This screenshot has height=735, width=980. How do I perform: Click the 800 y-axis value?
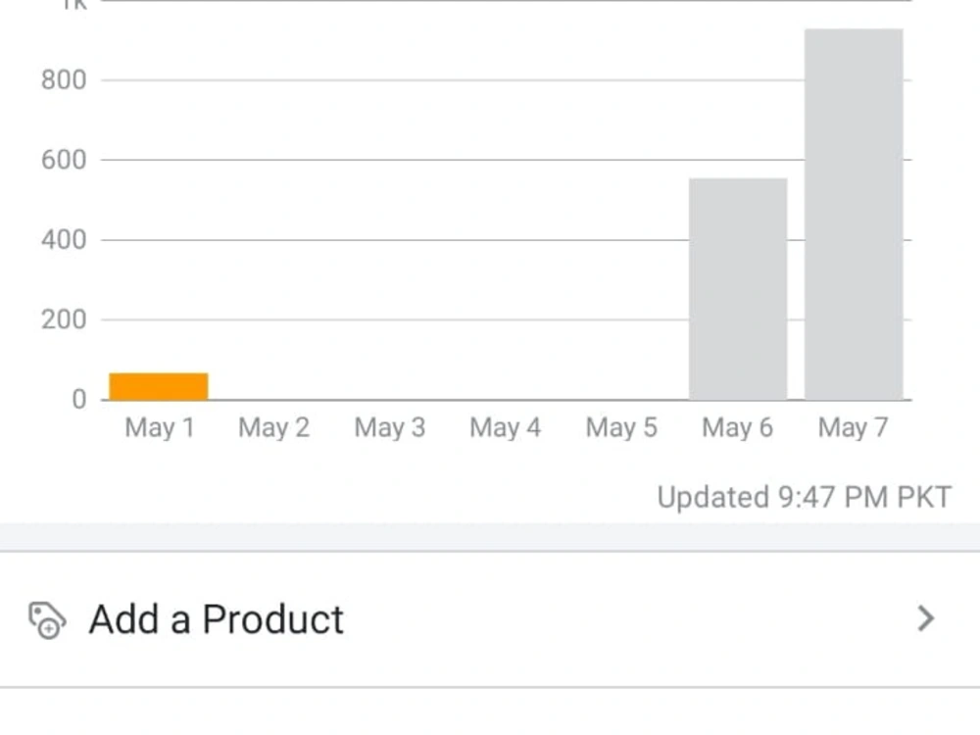64,80
